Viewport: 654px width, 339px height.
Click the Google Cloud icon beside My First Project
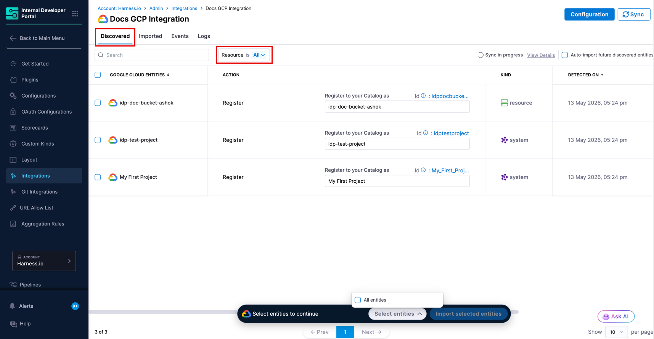click(x=113, y=177)
